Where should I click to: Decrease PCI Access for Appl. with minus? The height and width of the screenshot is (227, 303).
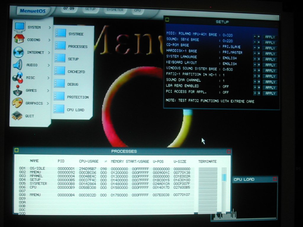pyautogui.click(x=254, y=93)
